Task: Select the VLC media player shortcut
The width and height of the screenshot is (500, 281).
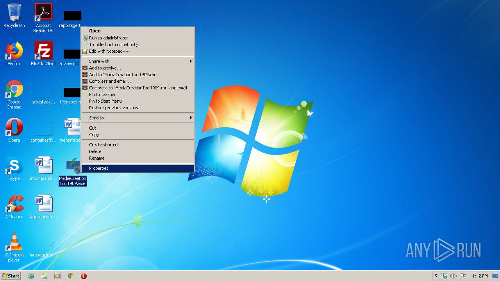Action: click(14, 247)
